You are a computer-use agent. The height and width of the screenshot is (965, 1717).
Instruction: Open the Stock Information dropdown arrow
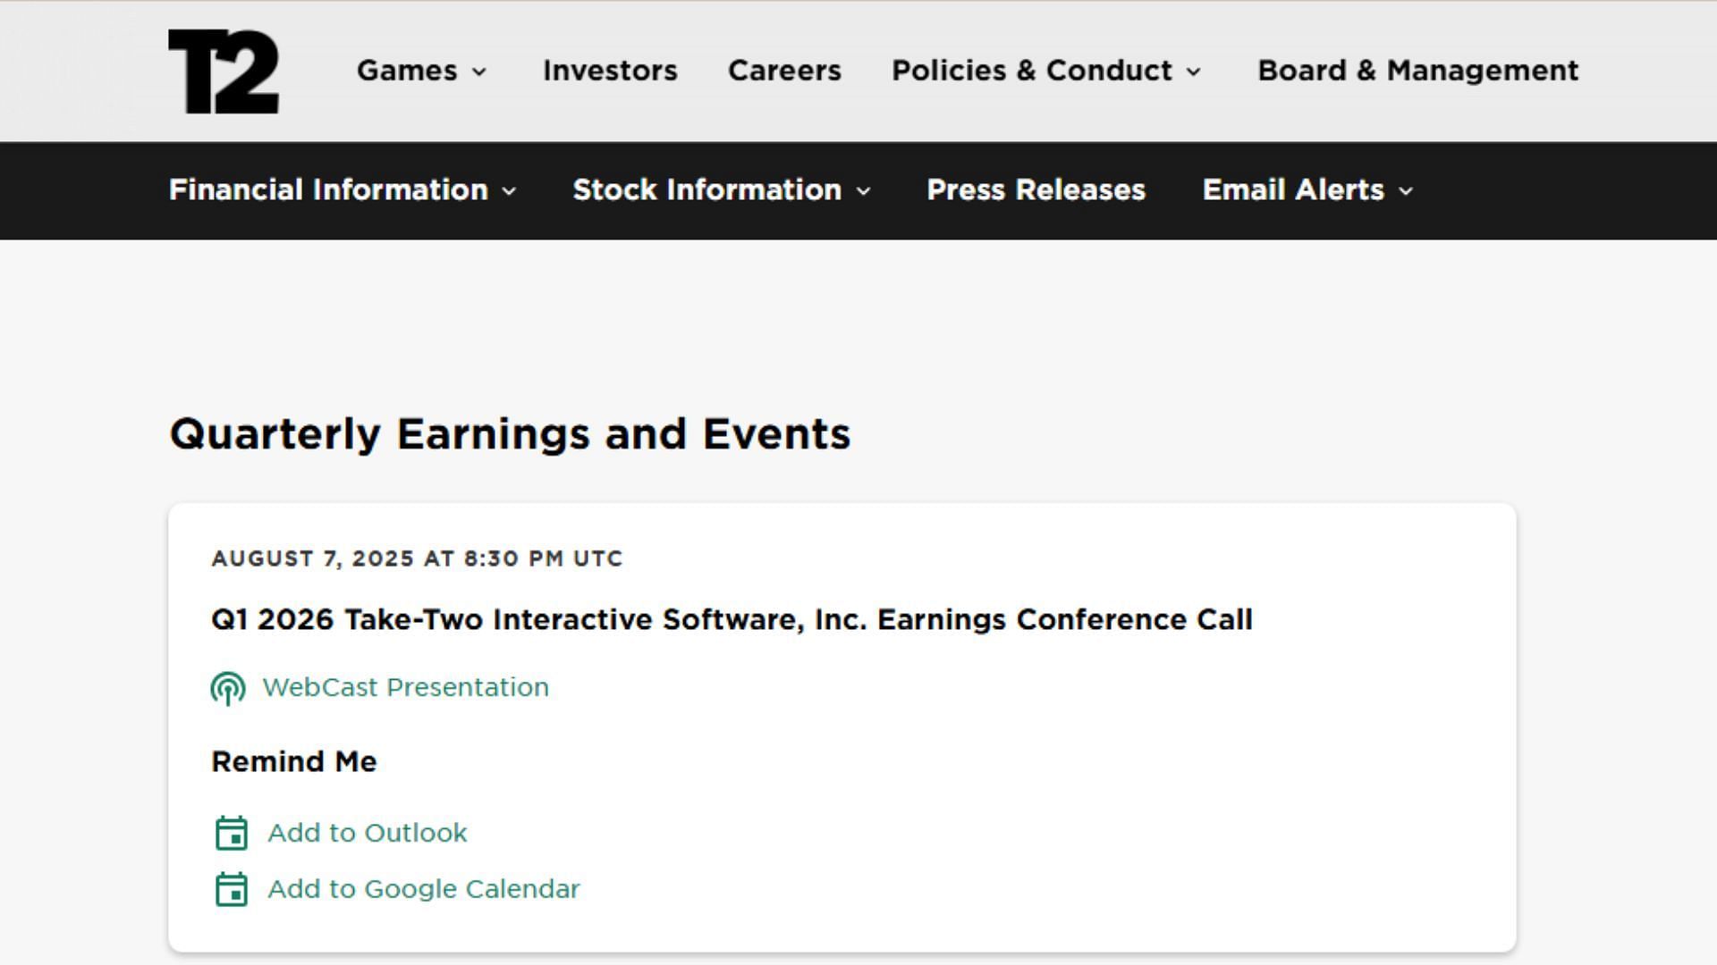pyautogui.click(x=863, y=190)
